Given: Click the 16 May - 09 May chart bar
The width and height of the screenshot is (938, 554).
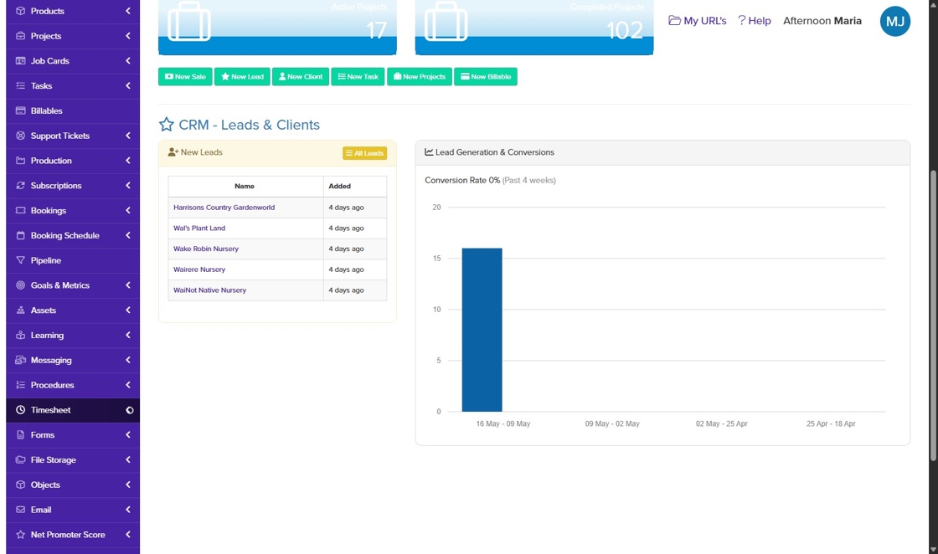Looking at the screenshot, I should coord(482,330).
